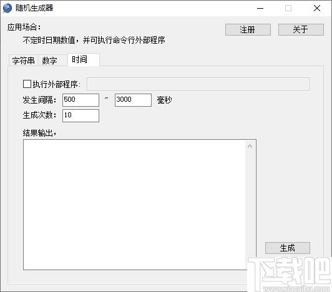Viewport: 332px width, 292px height.
Task: Click the 毫秒 unit label
Action: tap(164, 100)
